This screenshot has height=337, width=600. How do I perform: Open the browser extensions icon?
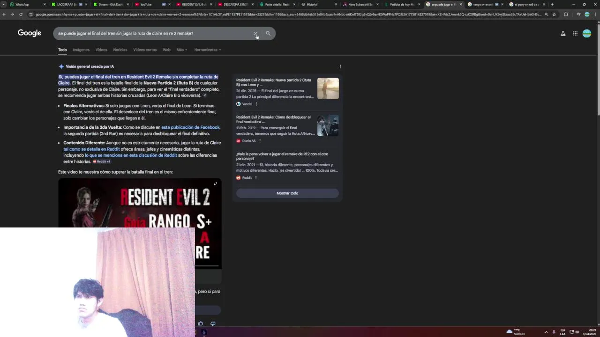(566, 14)
